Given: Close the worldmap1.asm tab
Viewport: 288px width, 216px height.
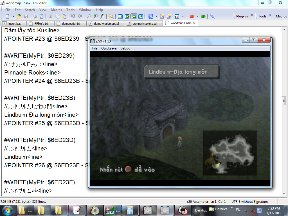Looking at the screenshot, I should pos(194,23).
